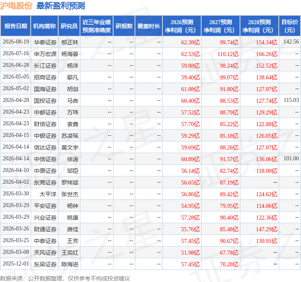Click the 东吴证券 institution cell
This screenshot has width=301, height=282.
(x=45, y=264)
